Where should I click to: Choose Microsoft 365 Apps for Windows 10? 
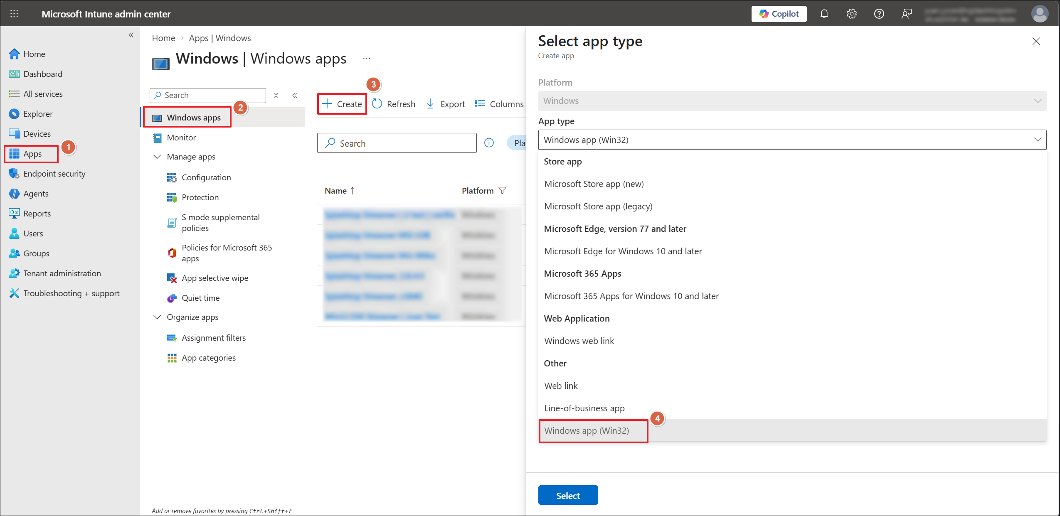(792, 296)
